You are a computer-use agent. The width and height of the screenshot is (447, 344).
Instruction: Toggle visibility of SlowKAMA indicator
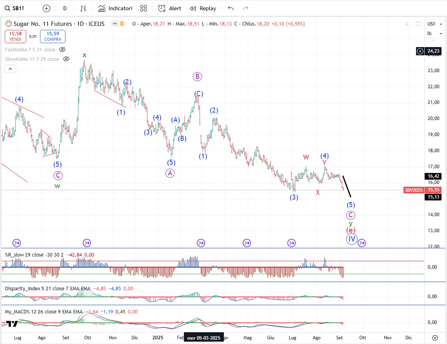66,59
